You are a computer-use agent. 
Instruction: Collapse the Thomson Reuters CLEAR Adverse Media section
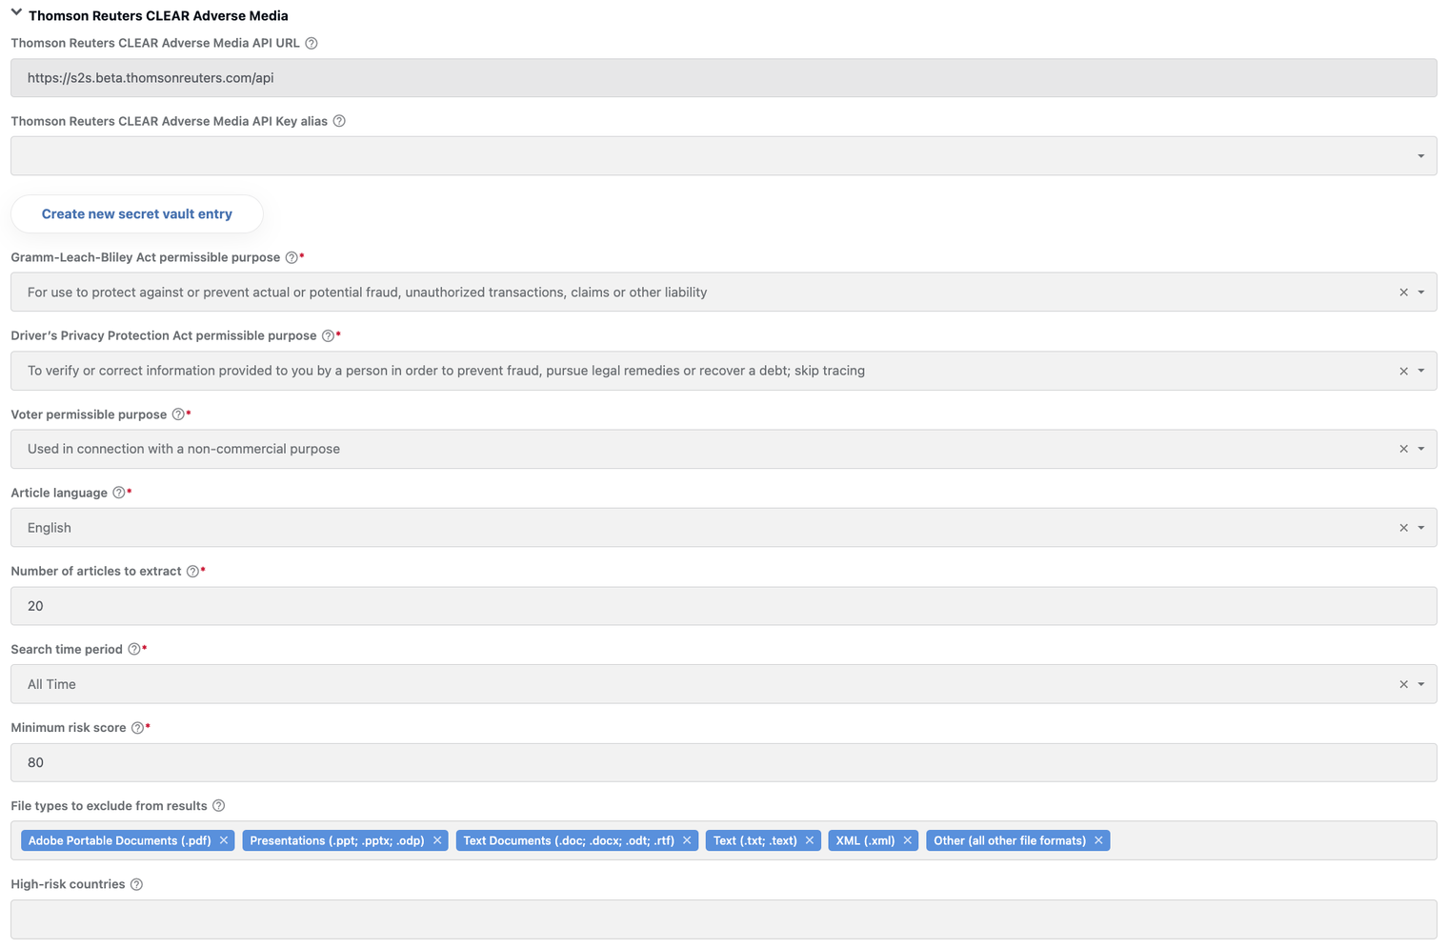16,13
